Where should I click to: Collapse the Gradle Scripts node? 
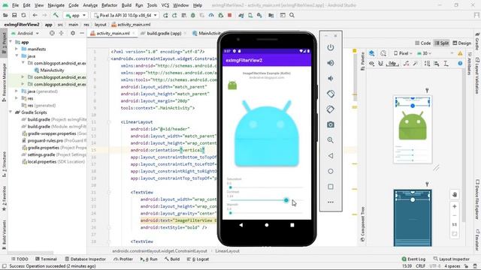pyautogui.click(x=11, y=112)
